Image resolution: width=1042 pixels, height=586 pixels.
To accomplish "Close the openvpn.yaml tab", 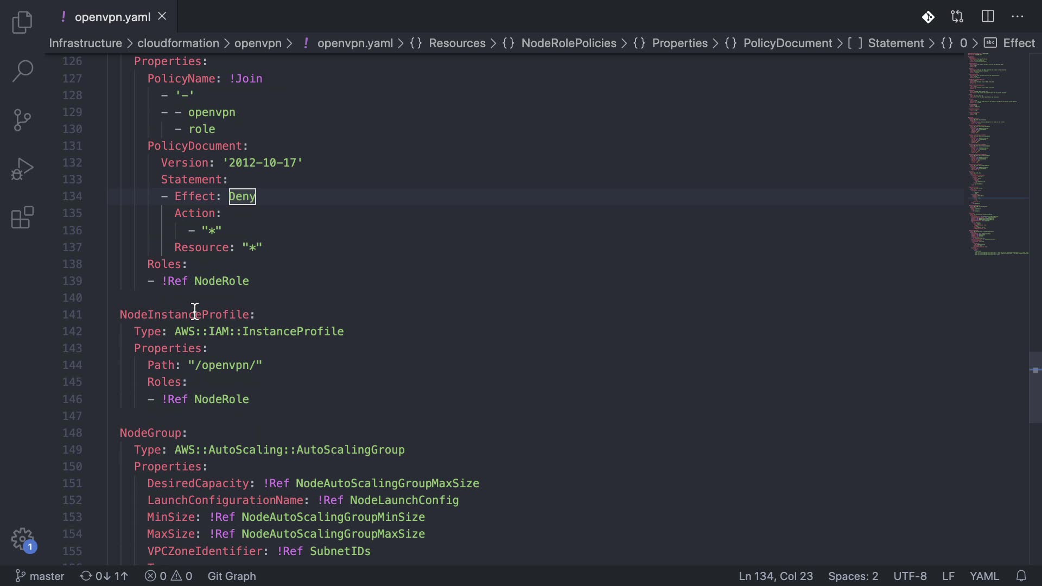I will [162, 16].
